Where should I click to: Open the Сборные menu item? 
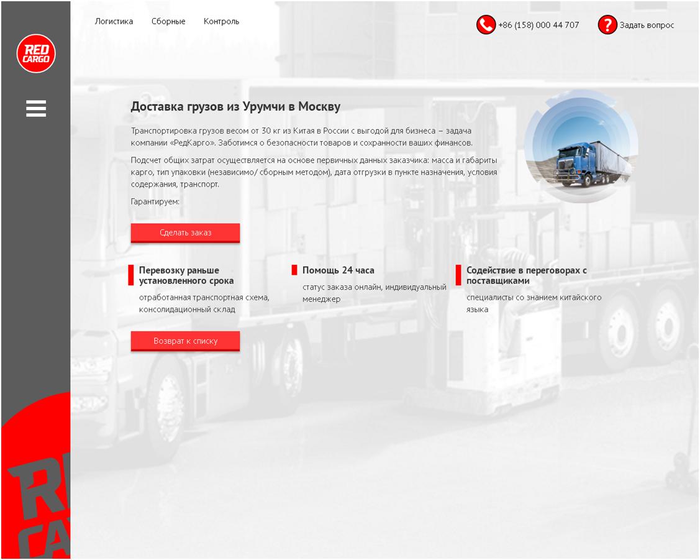[168, 21]
